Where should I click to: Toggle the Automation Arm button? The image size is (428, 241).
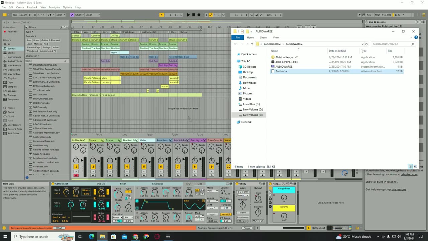pyautogui.click(x=211, y=15)
